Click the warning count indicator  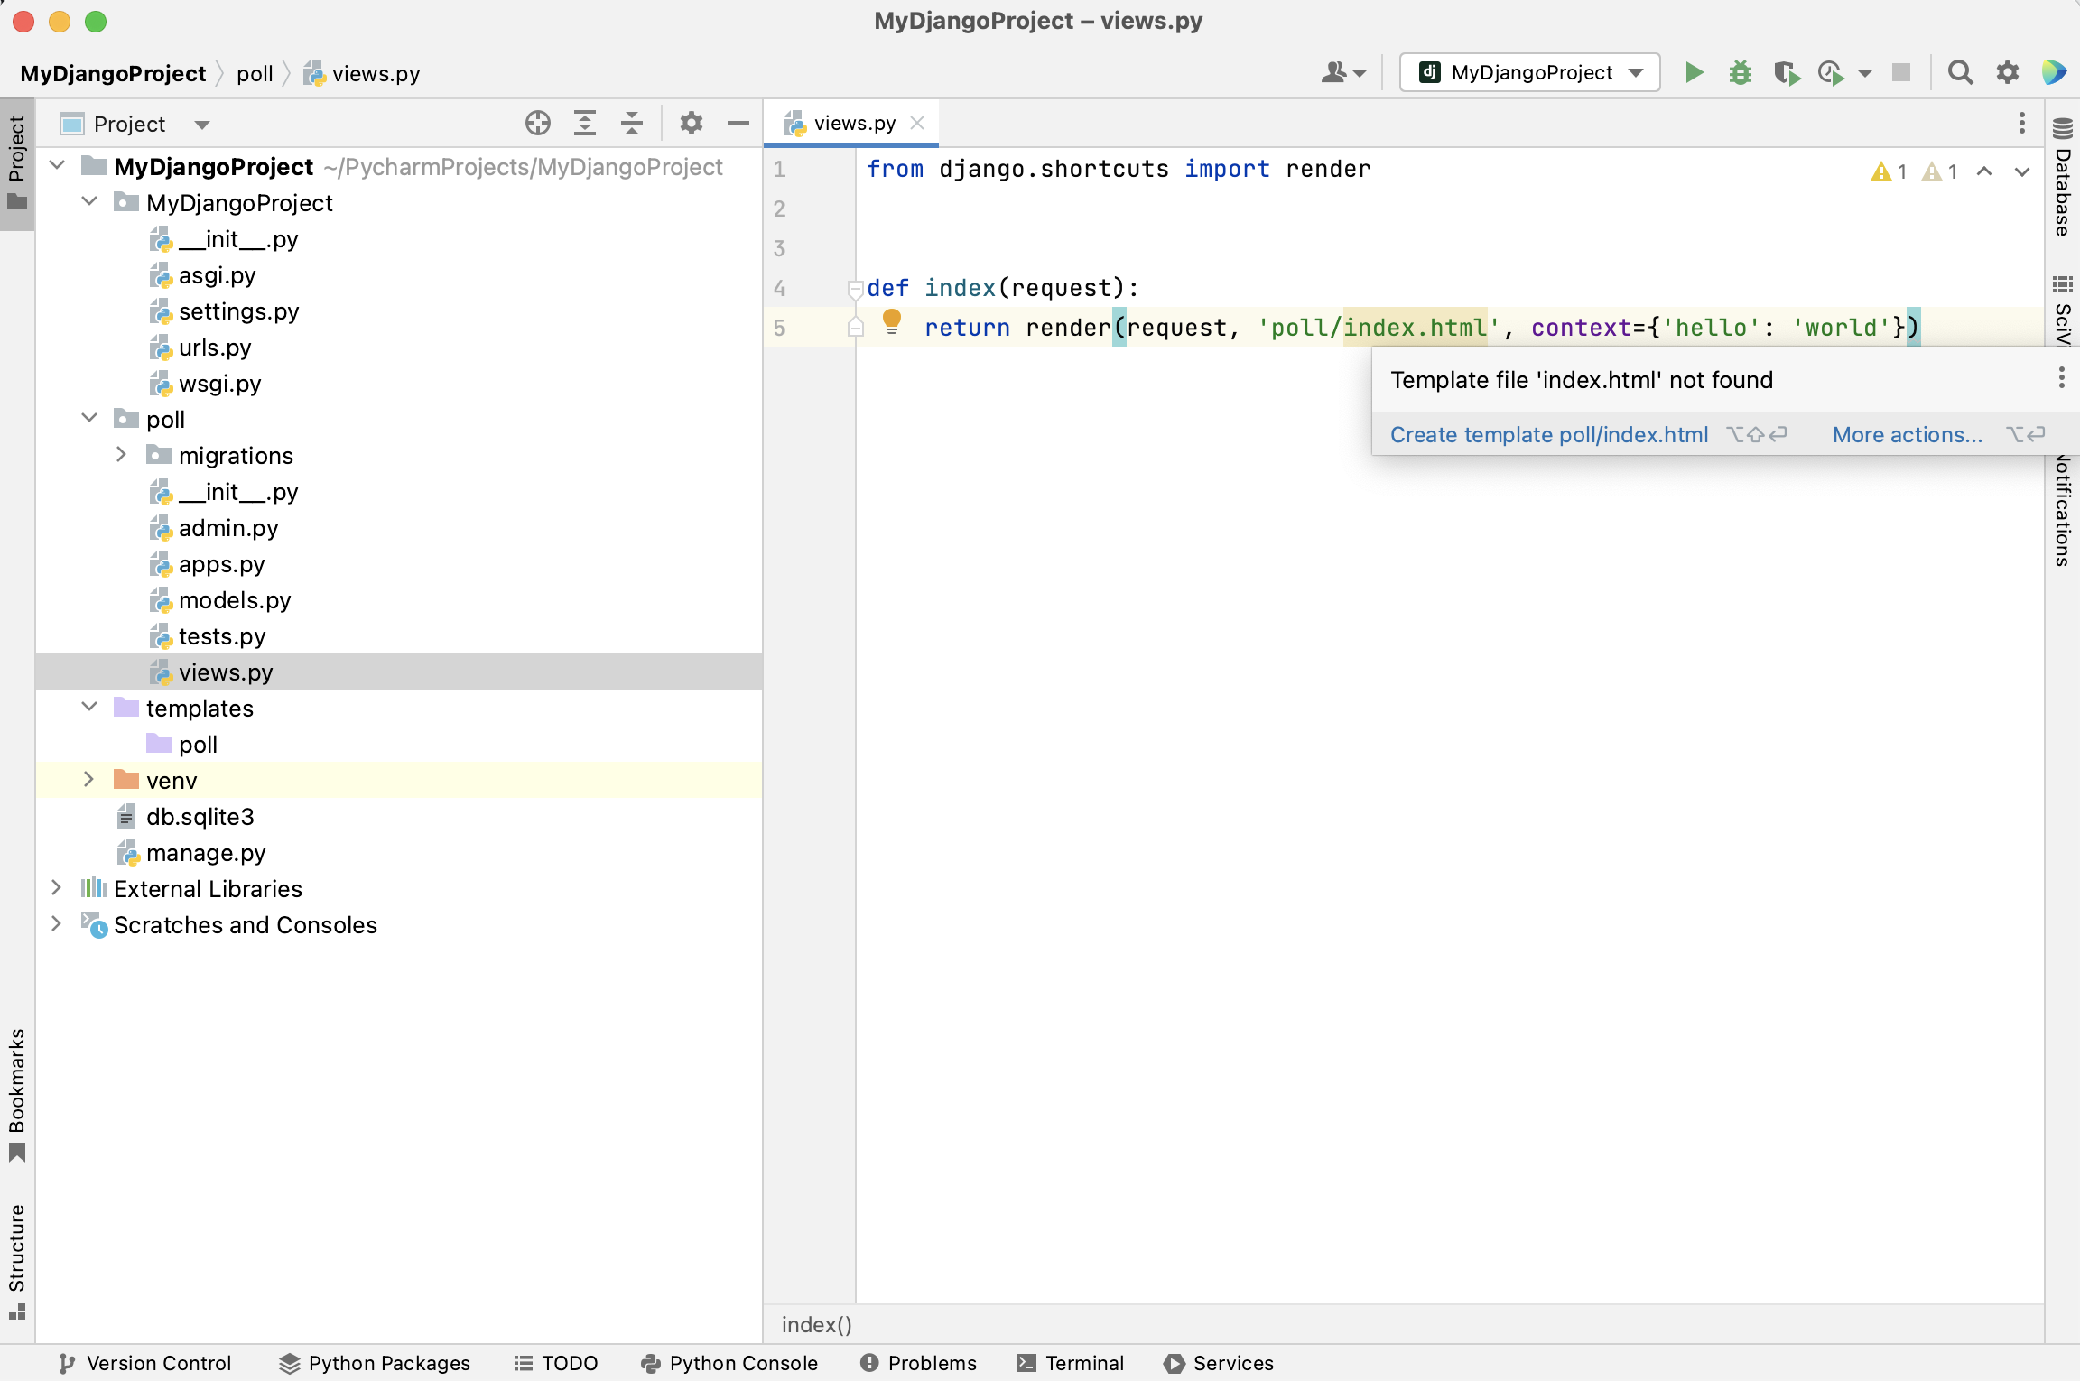coord(1889,171)
